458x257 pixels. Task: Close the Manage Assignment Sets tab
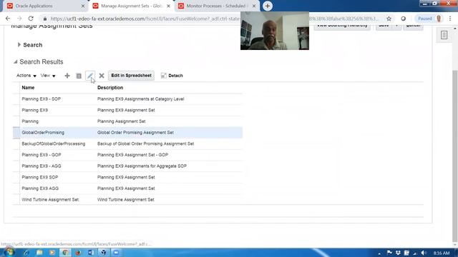click(x=168, y=6)
